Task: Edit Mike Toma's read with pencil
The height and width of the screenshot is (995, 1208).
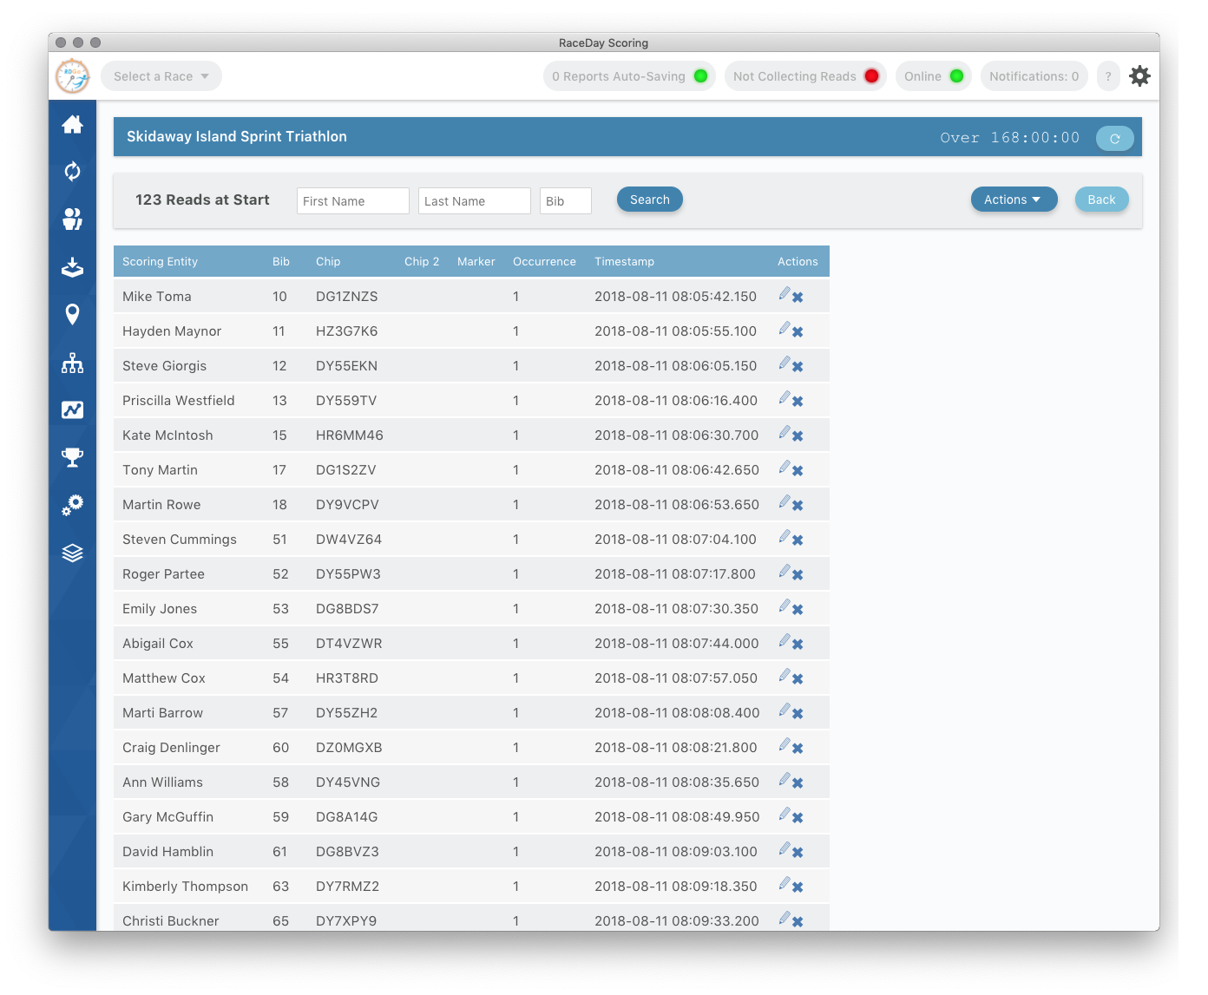Action: (785, 293)
